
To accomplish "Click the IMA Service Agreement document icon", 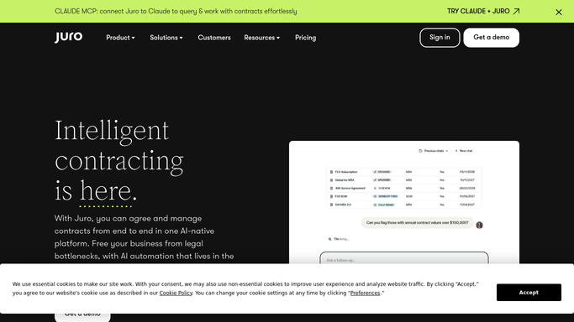I will [x=331, y=189].
